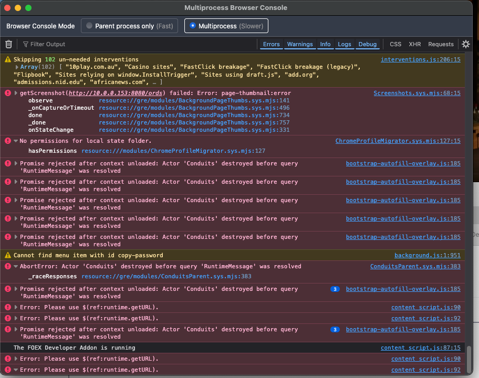Type in the Filter Output field
479x378 pixels.
click(105, 44)
